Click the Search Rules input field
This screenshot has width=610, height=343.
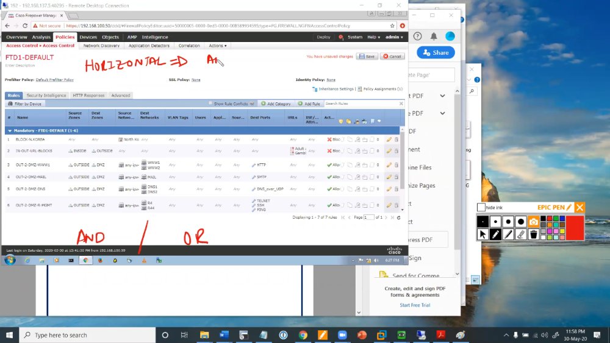point(361,104)
